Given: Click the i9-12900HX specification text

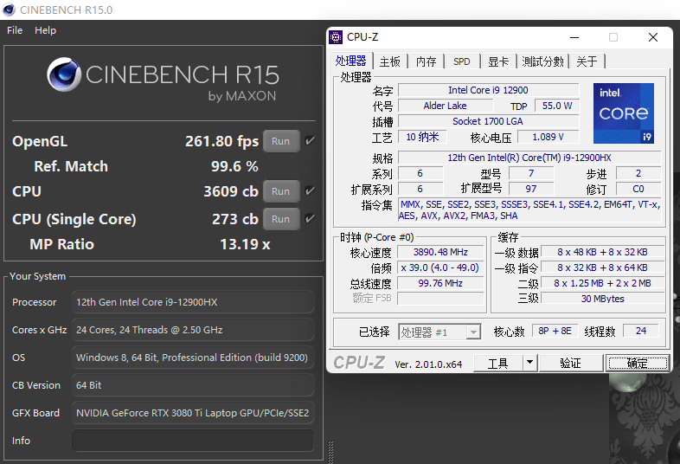Looking at the screenshot, I should (529, 158).
